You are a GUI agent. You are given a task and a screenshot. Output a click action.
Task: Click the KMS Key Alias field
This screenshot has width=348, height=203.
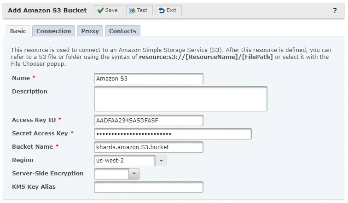coord(148,187)
